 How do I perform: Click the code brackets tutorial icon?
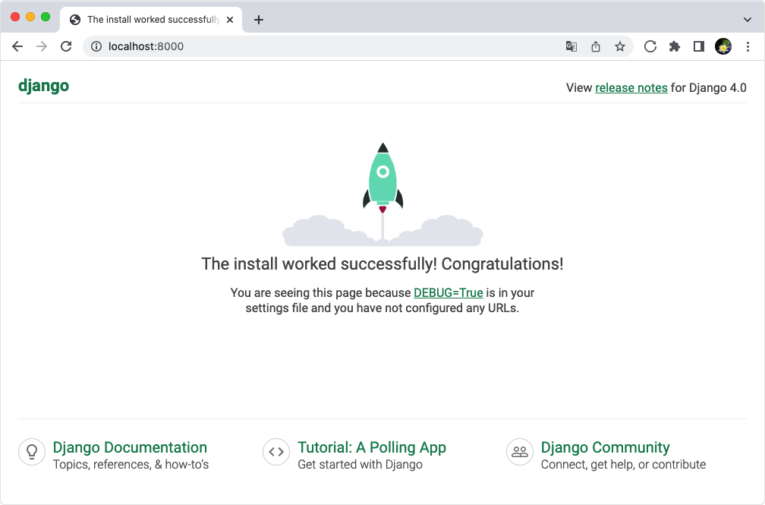[276, 452]
